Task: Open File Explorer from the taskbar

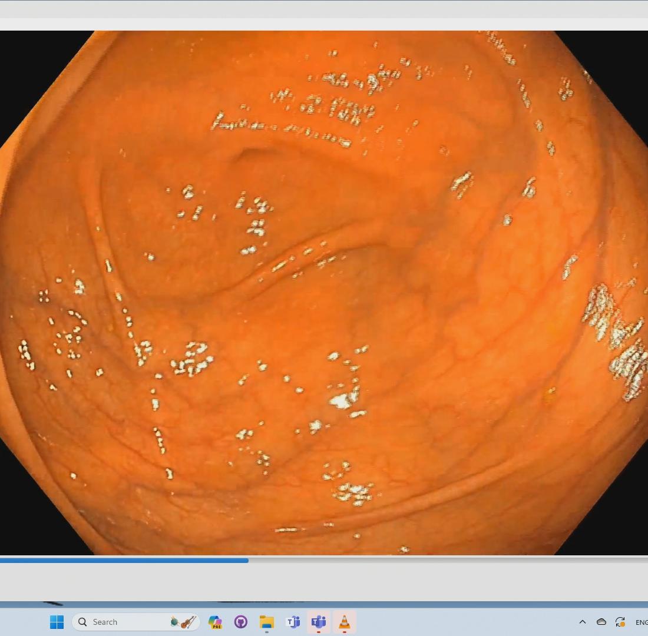Action: tap(266, 622)
